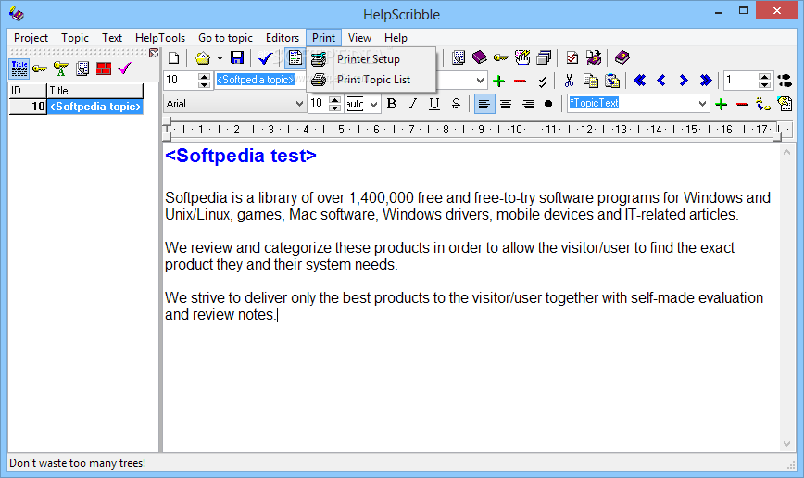Screen dimensions: 804x478
Task: Increase the value 1 stepper
Action: click(764, 76)
